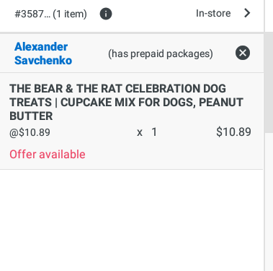Change the item quantity of 1
The image size is (273, 271).
click(x=154, y=132)
